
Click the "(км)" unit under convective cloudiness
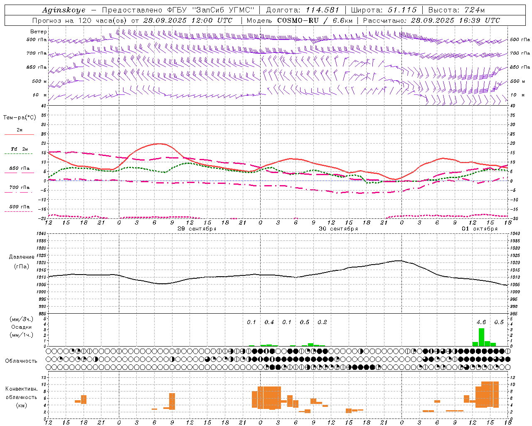[22, 405]
